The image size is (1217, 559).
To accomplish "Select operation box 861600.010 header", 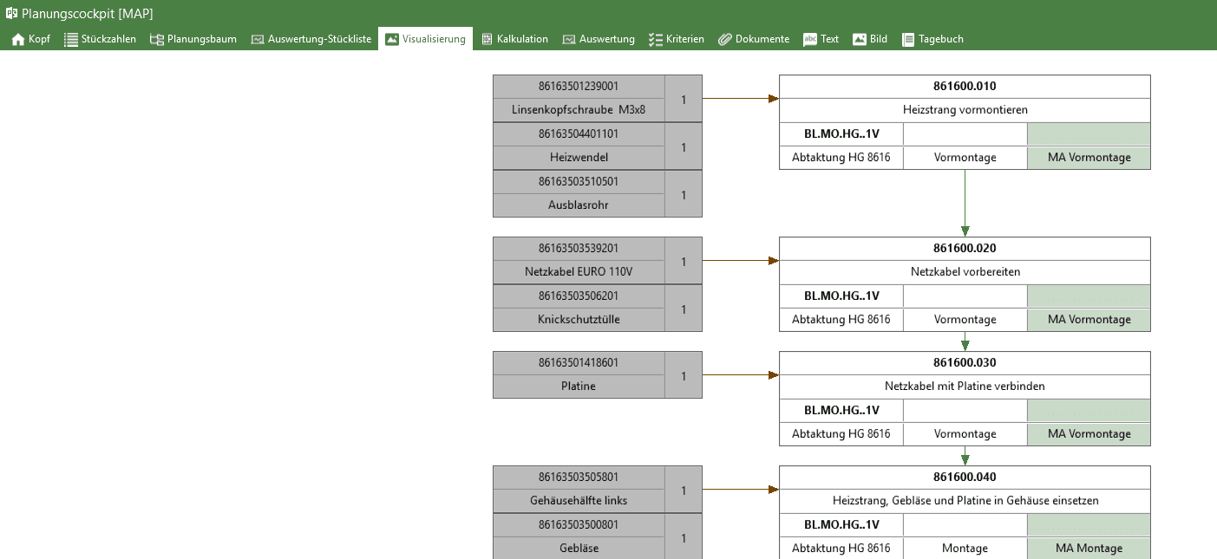I will pyautogui.click(x=965, y=87).
